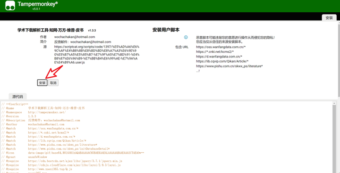Click the 包含 URL label
The width and height of the screenshot is (340, 173).
point(182,47)
